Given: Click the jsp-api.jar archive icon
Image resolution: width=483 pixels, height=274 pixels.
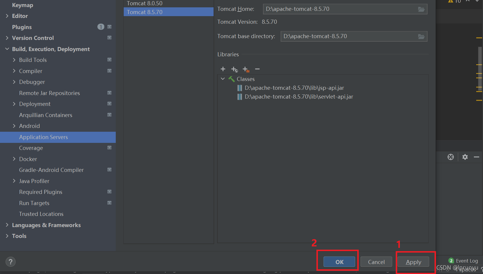Looking at the screenshot, I should [240, 88].
